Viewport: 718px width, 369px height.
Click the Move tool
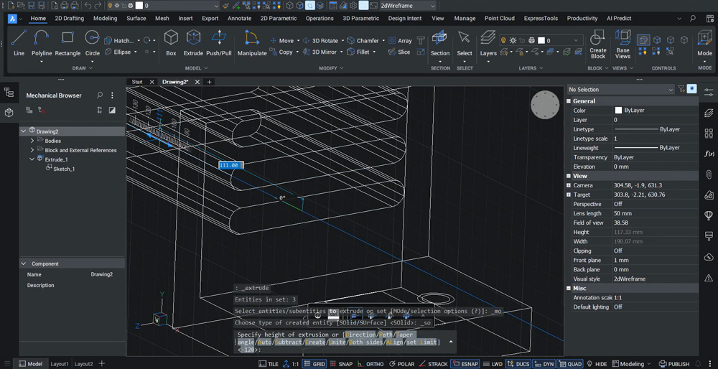pos(282,41)
